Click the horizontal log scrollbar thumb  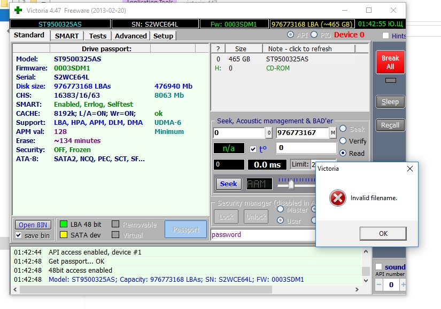point(146,289)
